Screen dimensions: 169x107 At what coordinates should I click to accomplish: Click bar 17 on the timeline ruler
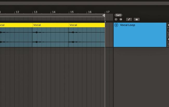(108, 12)
